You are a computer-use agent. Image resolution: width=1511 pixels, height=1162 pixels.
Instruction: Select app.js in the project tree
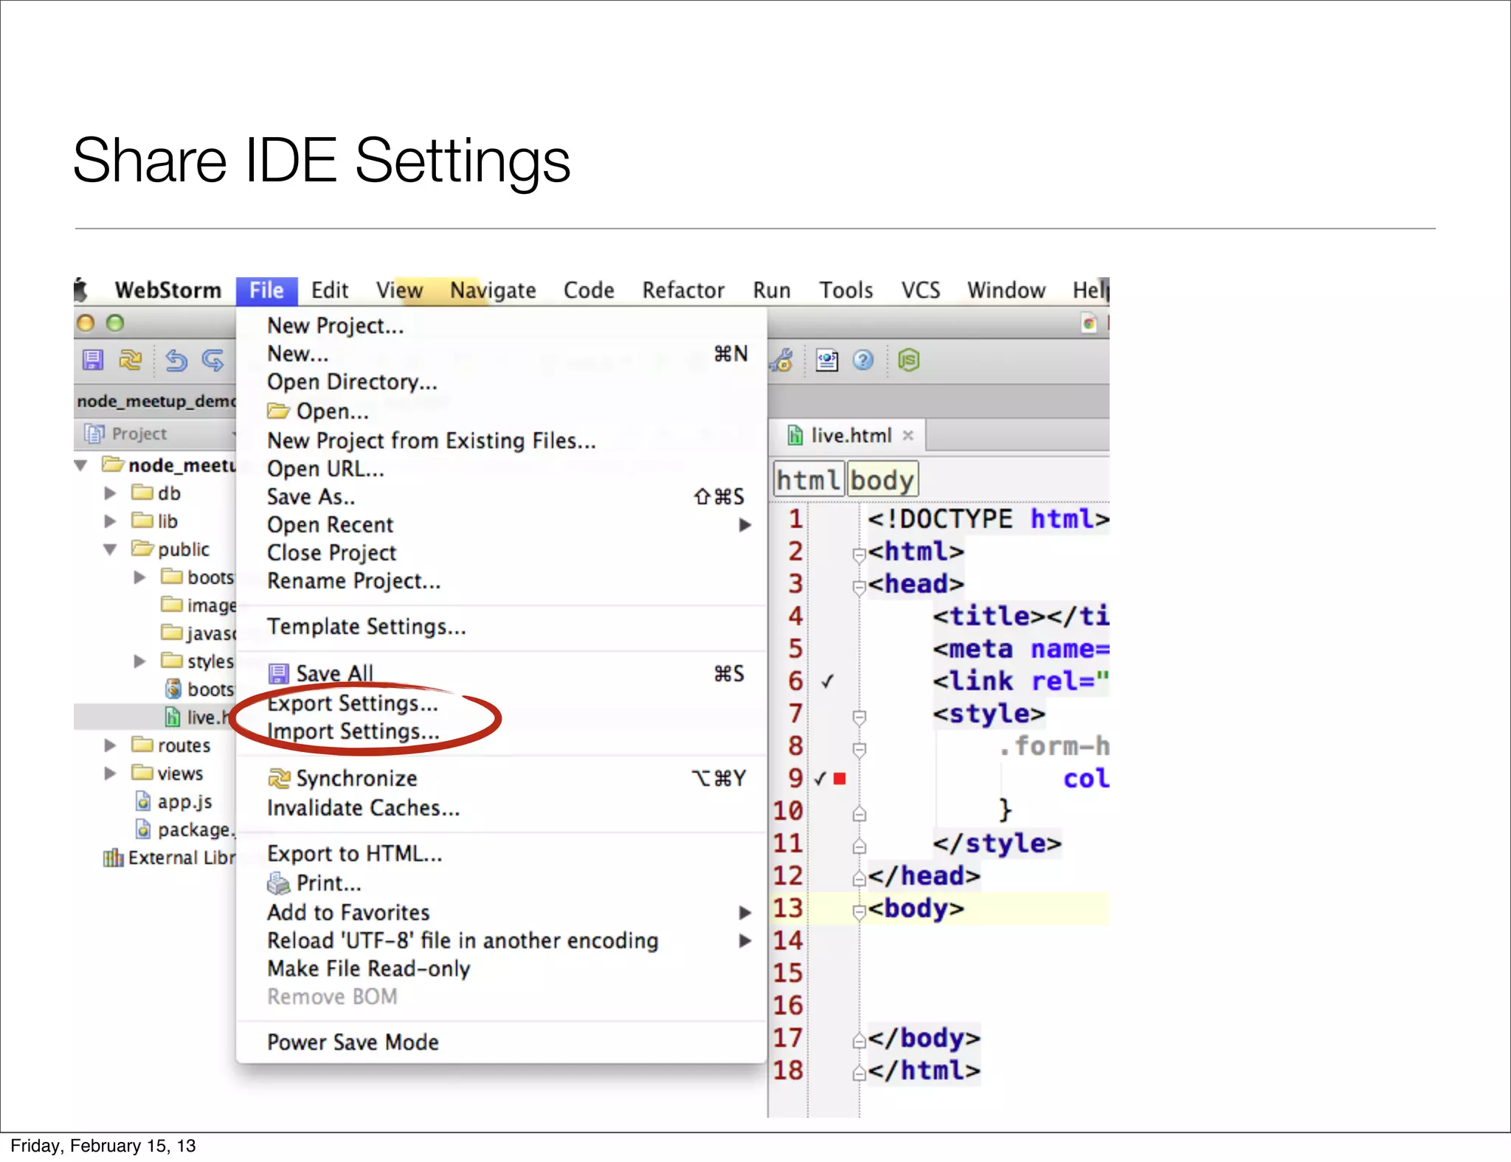(x=174, y=801)
